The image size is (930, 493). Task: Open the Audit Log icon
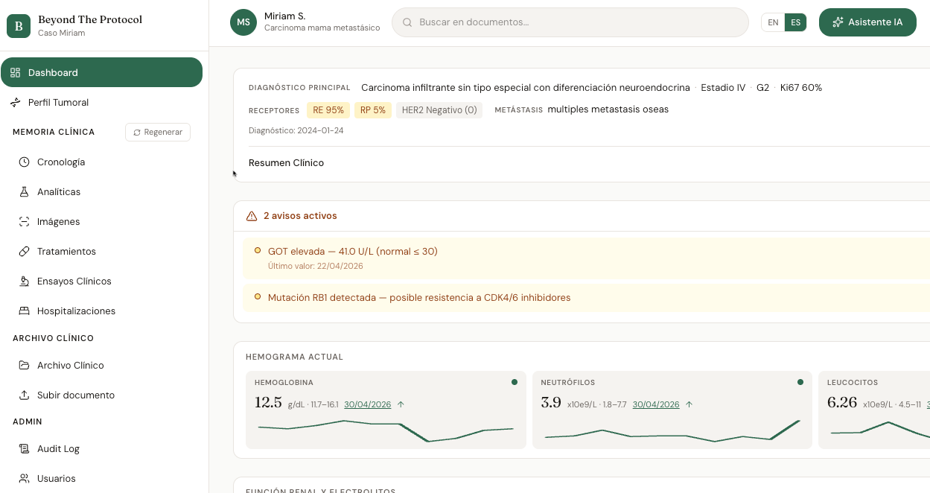24,448
